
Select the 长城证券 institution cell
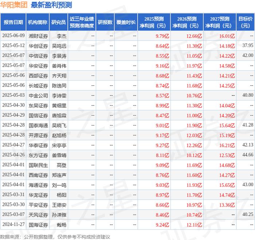coord(38,86)
